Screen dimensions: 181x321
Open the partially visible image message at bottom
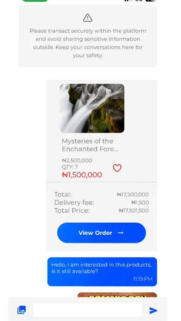(117, 295)
